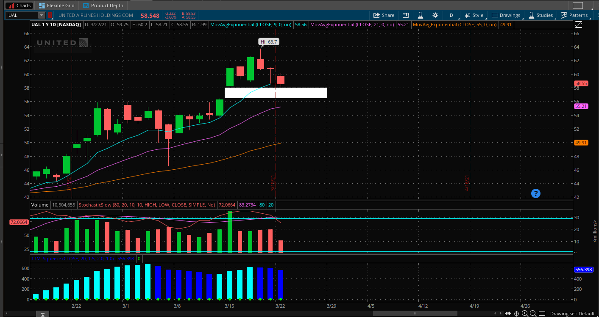Click the MovAvgExponential 21 study label

click(x=353, y=25)
